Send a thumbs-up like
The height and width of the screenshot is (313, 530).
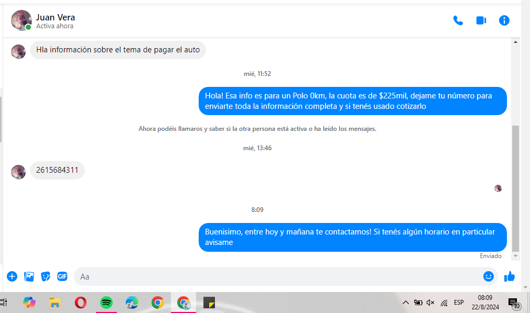[510, 276]
